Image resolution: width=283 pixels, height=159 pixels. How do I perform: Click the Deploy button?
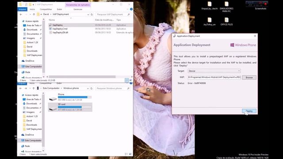click(x=249, y=111)
